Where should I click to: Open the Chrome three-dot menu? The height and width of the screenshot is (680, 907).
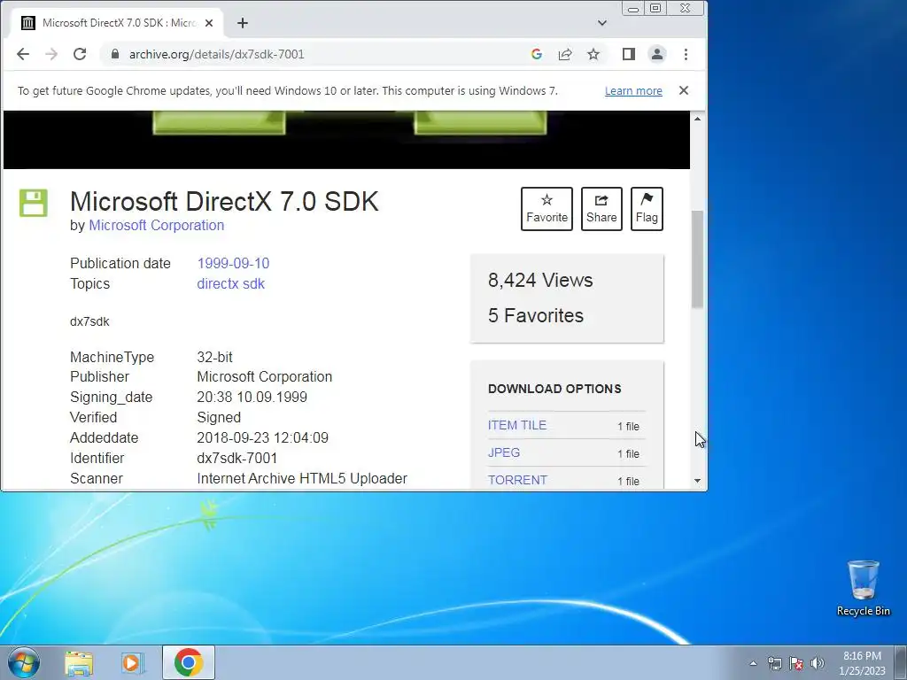pyautogui.click(x=686, y=54)
